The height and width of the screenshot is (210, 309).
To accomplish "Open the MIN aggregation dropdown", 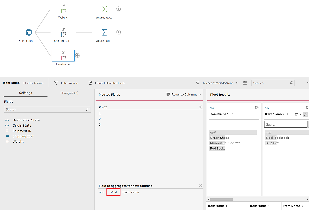I will click(113, 192).
